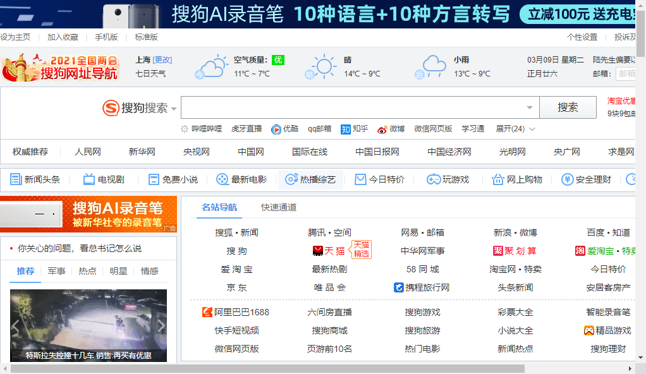Open the 手机版 link

(106, 37)
